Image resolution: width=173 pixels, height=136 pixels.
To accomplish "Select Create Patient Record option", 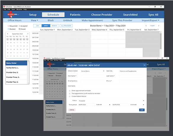I will coord(69,96).
